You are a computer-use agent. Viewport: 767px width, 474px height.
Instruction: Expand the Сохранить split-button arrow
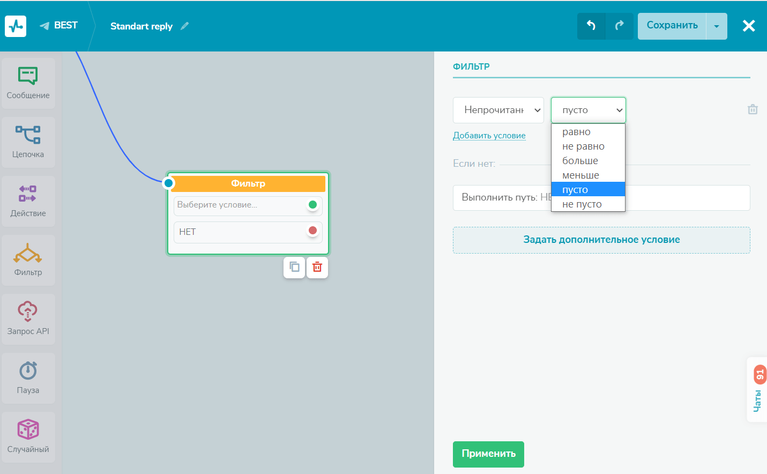point(717,26)
